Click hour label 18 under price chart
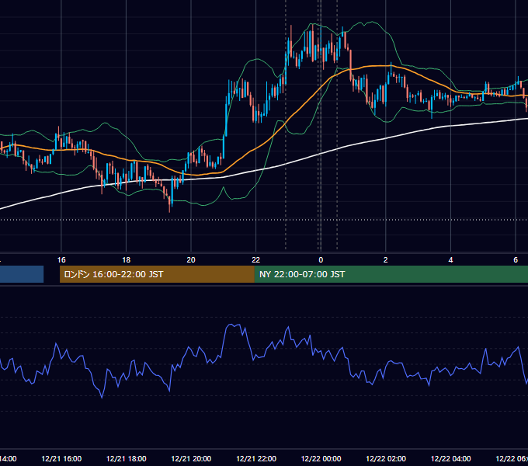The height and width of the screenshot is (466, 528). click(x=127, y=260)
